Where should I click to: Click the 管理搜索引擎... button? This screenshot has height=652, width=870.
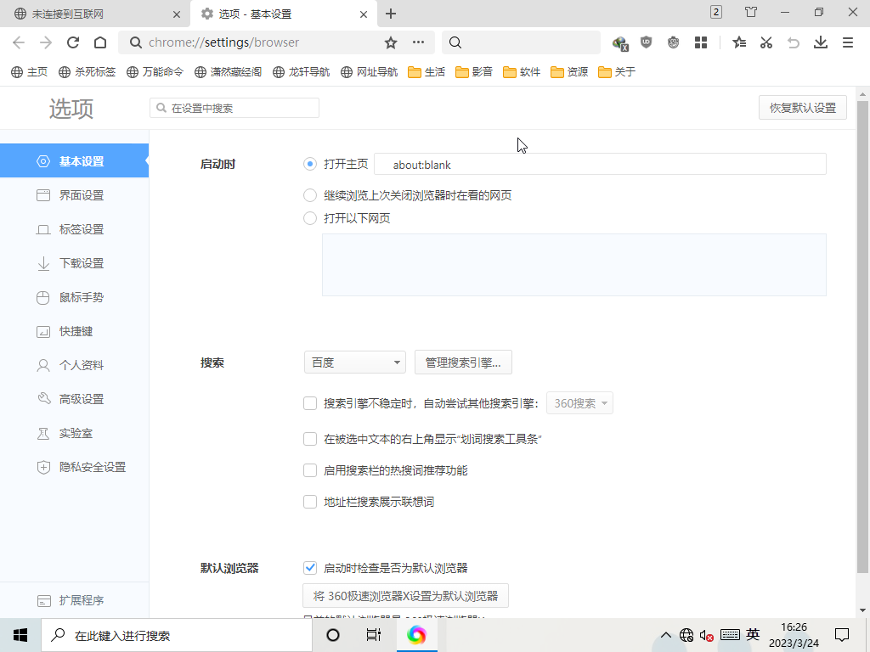point(463,363)
